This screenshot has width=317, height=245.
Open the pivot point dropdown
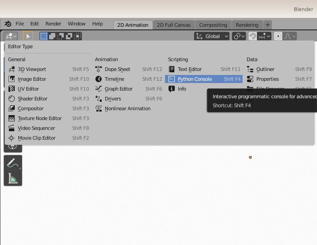[x=239, y=37]
